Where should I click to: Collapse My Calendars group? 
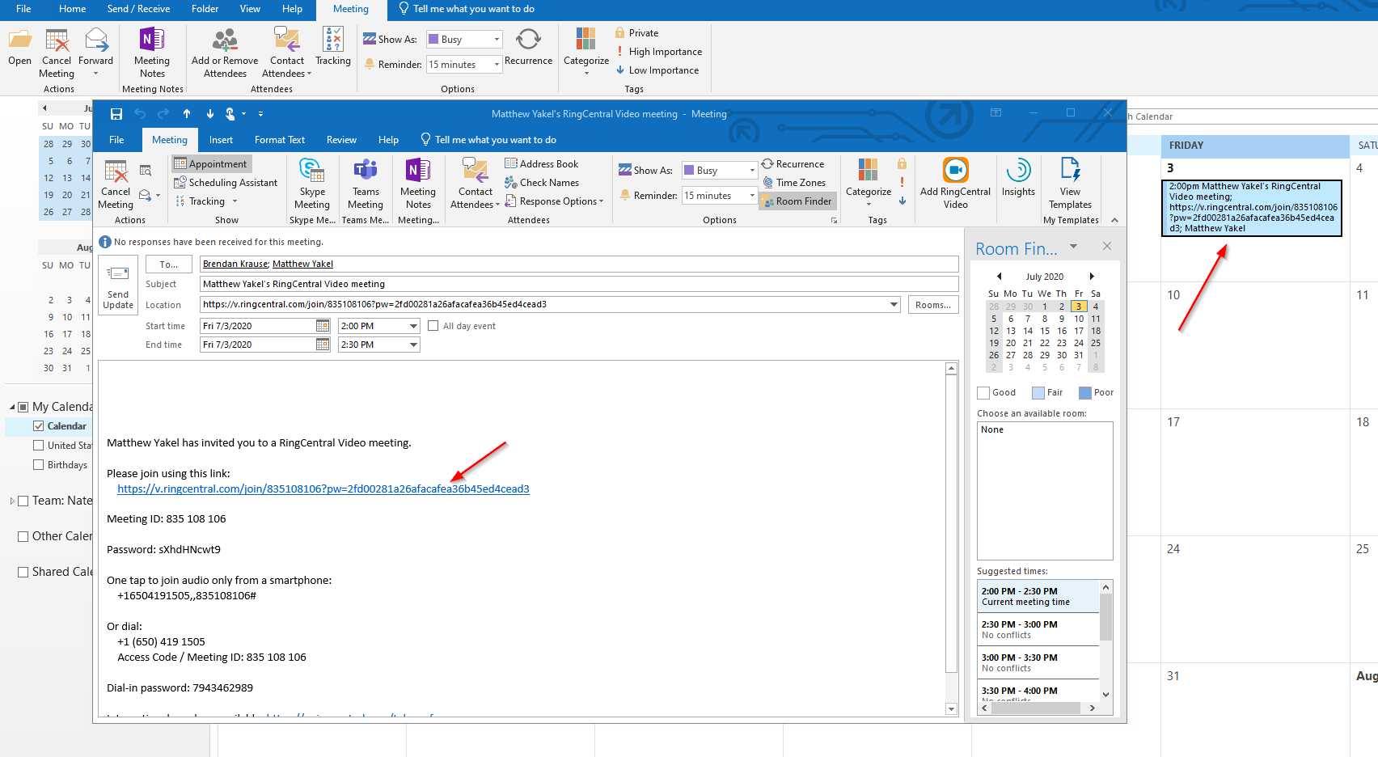tap(12, 407)
